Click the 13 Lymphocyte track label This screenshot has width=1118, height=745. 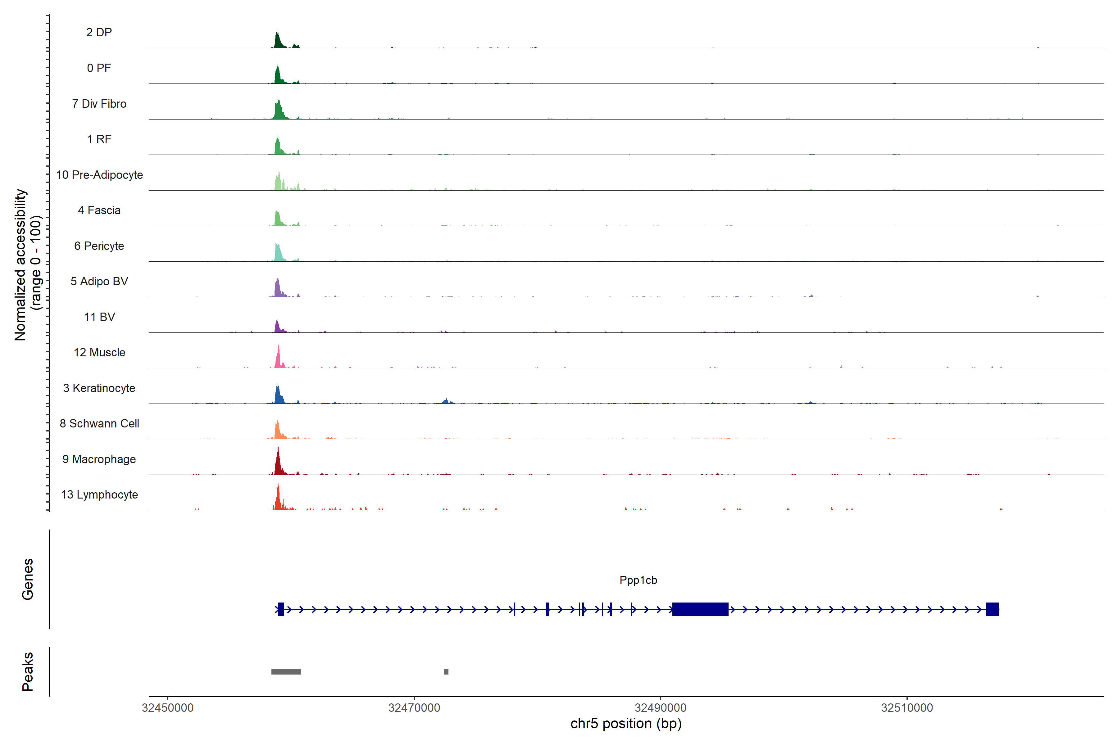click(99, 494)
